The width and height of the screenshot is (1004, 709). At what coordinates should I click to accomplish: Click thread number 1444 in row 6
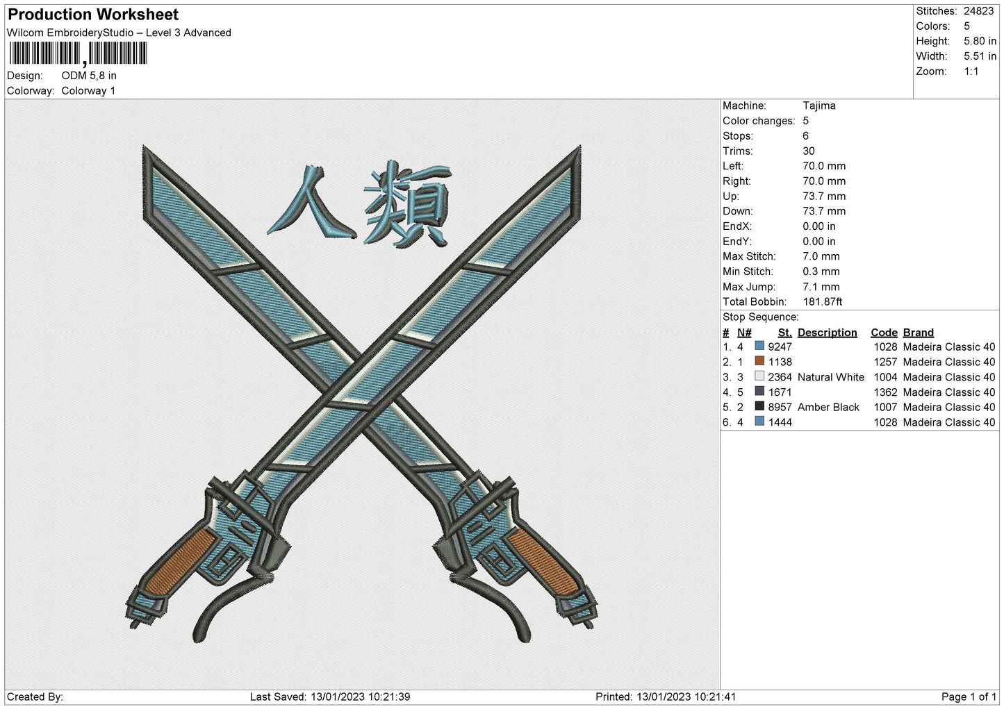780,422
